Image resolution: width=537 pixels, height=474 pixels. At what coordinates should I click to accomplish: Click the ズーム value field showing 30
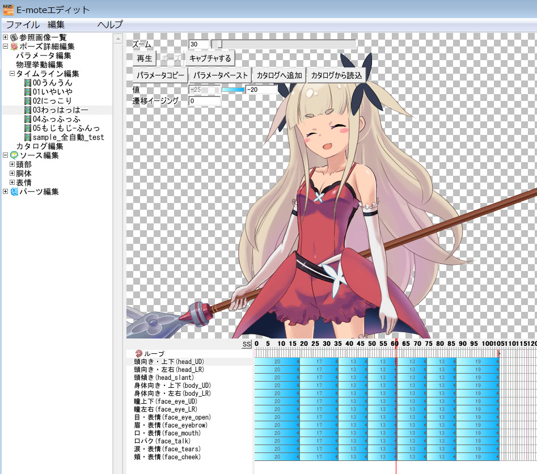click(198, 44)
